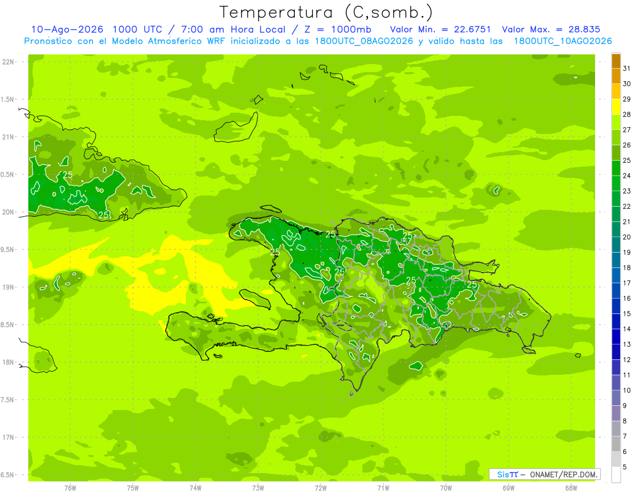Click the '19N' latitude label
This screenshot has width=641, height=495.
click(9, 287)
